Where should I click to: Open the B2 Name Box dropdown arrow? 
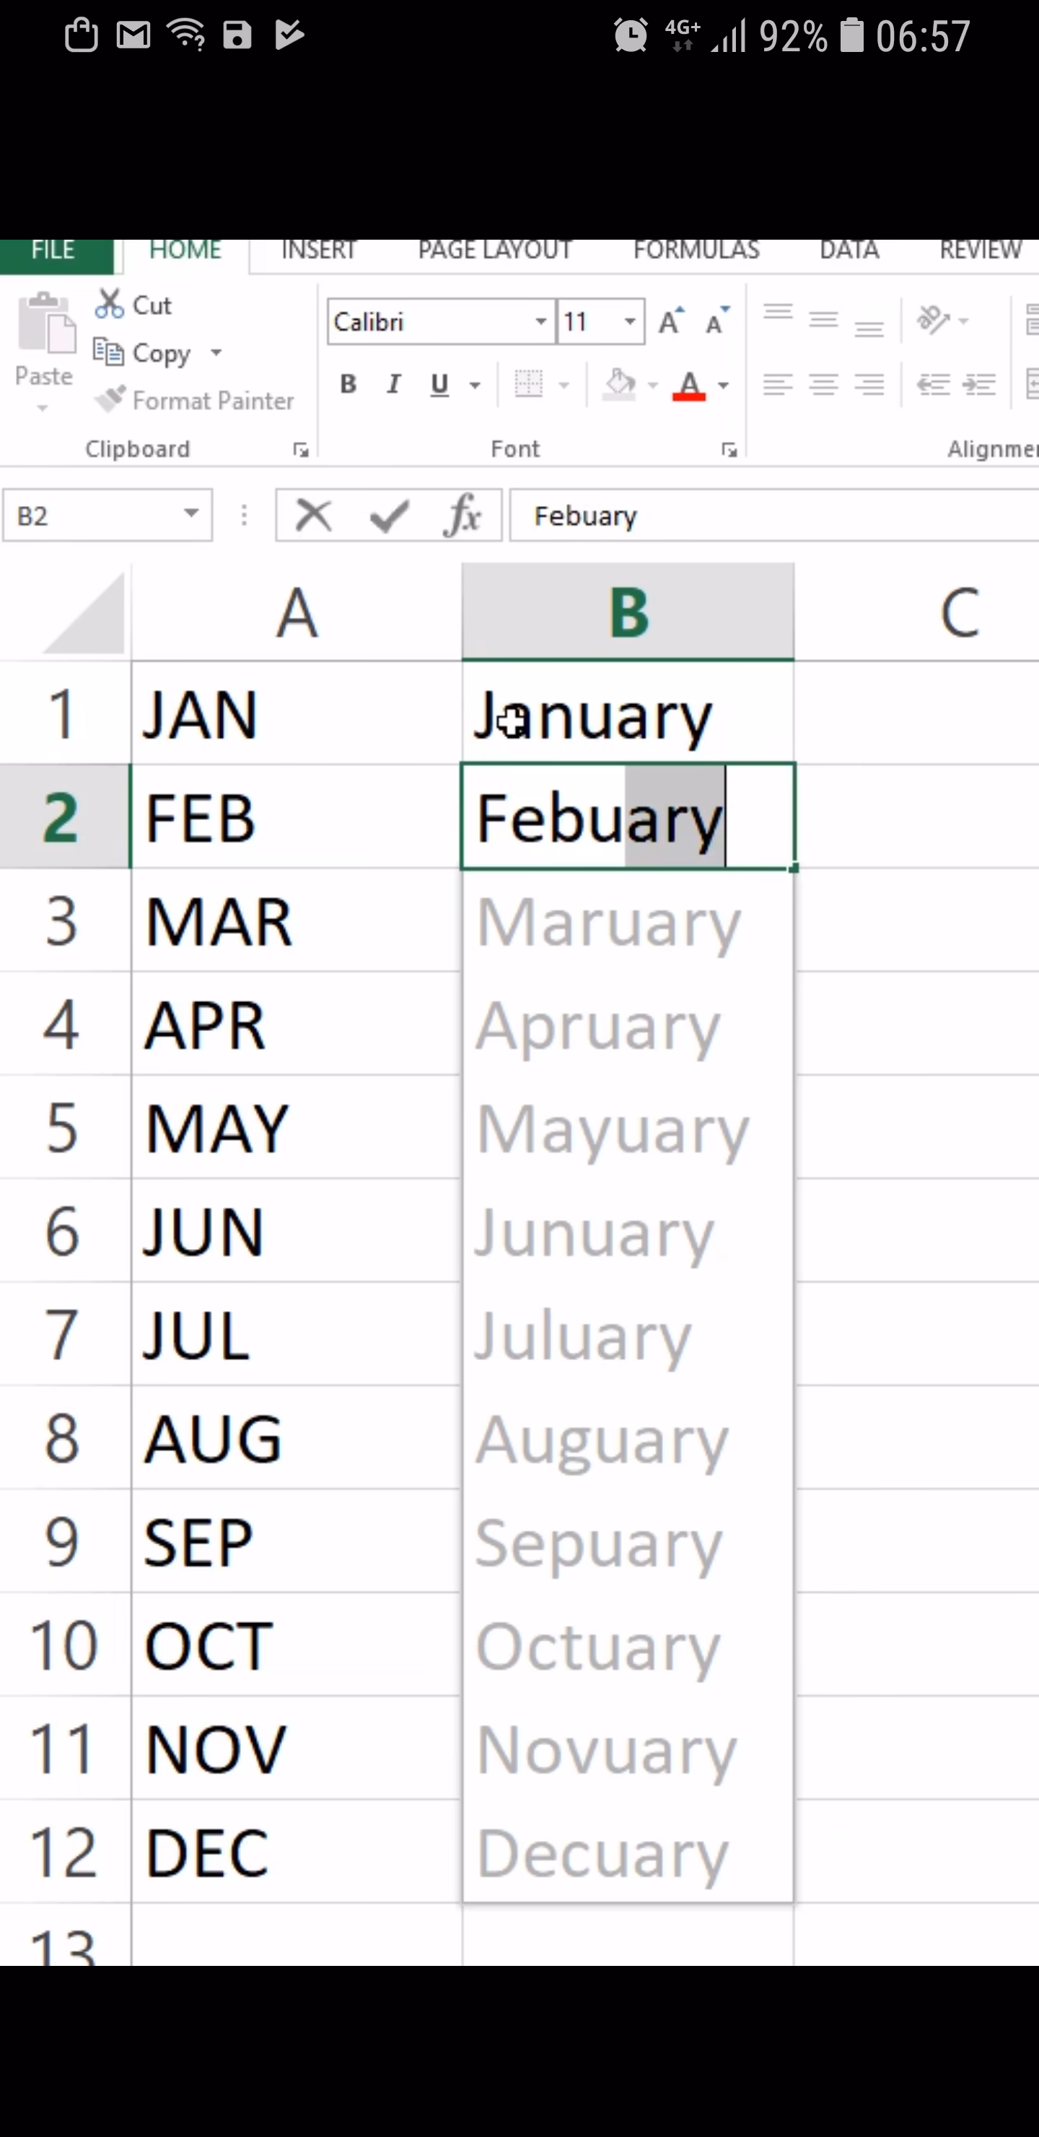tap(190, 513)
